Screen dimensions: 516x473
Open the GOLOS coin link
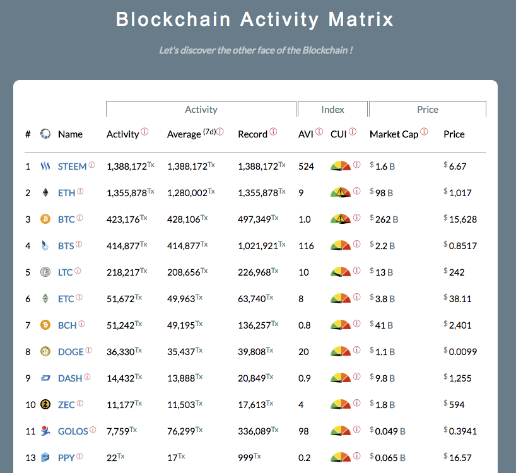click(x=73, y=431)
